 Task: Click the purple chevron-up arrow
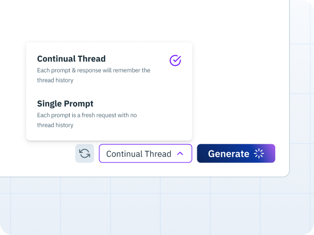pos(180,154)
